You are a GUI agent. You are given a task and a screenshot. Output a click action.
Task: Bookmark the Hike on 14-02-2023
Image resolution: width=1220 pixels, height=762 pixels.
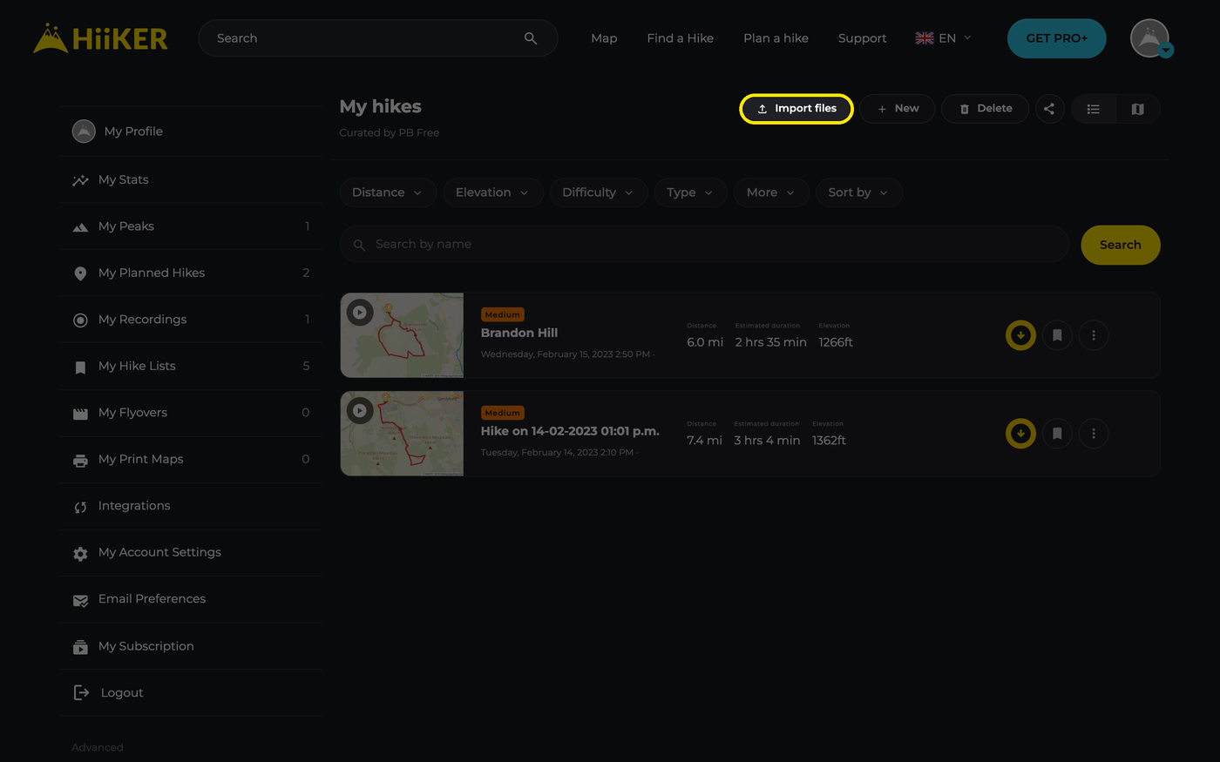point(1057,434)
